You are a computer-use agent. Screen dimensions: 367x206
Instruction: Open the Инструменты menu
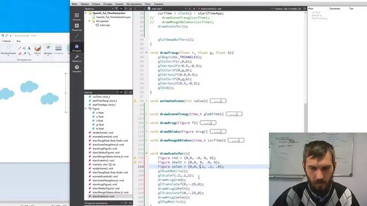[134, 4]
